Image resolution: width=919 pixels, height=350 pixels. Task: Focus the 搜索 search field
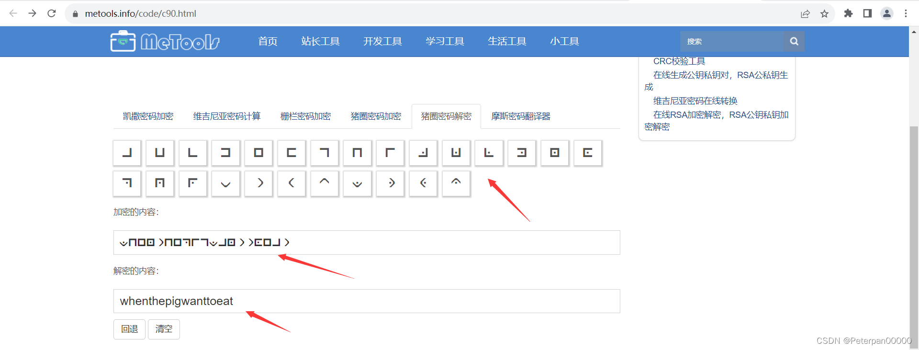coord(732,41)
